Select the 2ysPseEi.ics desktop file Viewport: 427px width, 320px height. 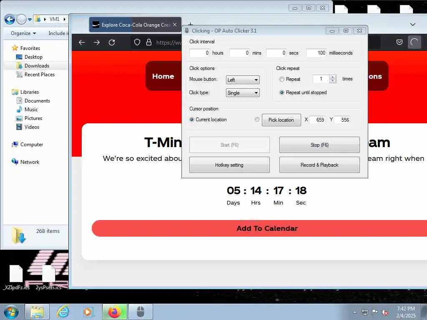tap(48, 277)
